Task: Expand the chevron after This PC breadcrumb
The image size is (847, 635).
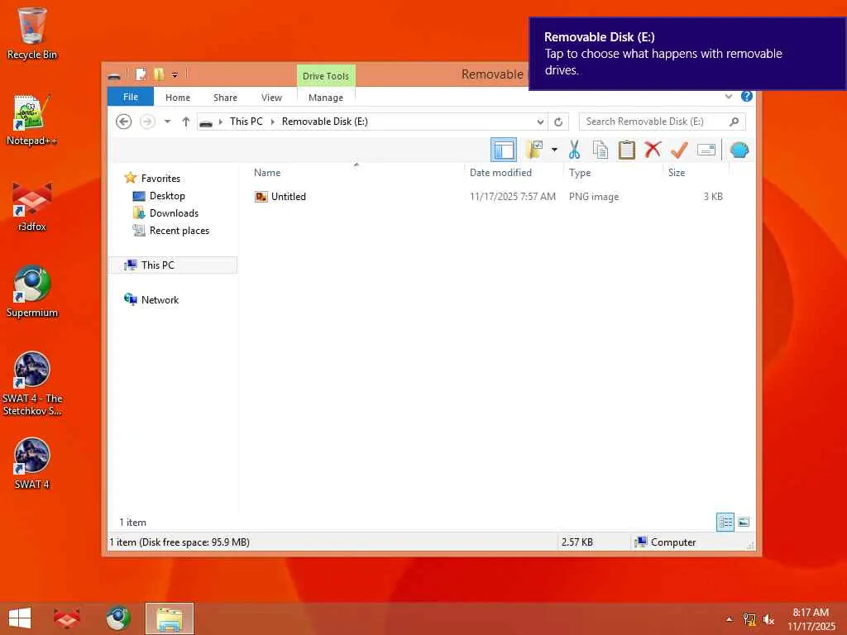Action: click(x=272, y=122)
